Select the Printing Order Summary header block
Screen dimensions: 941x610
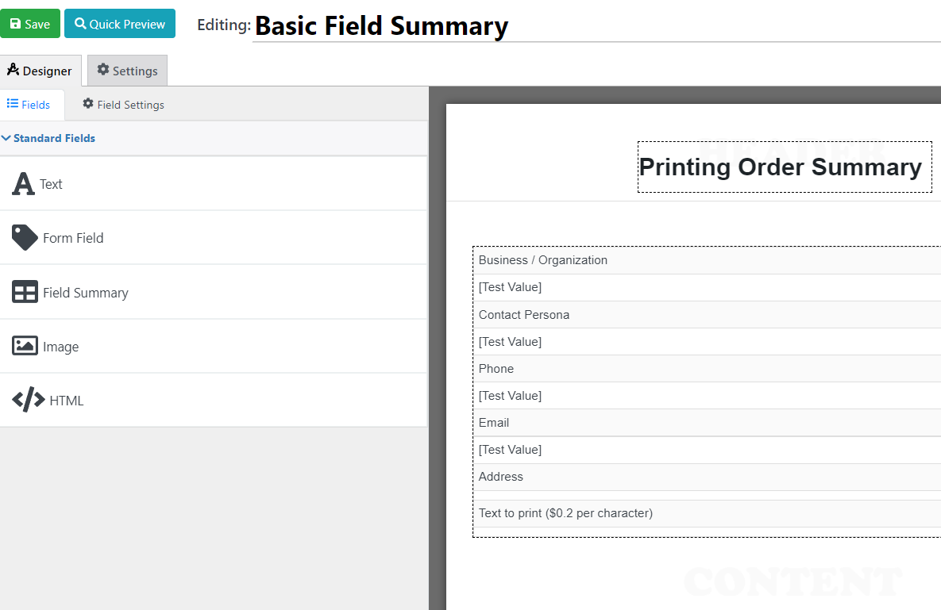click(784, 167)
